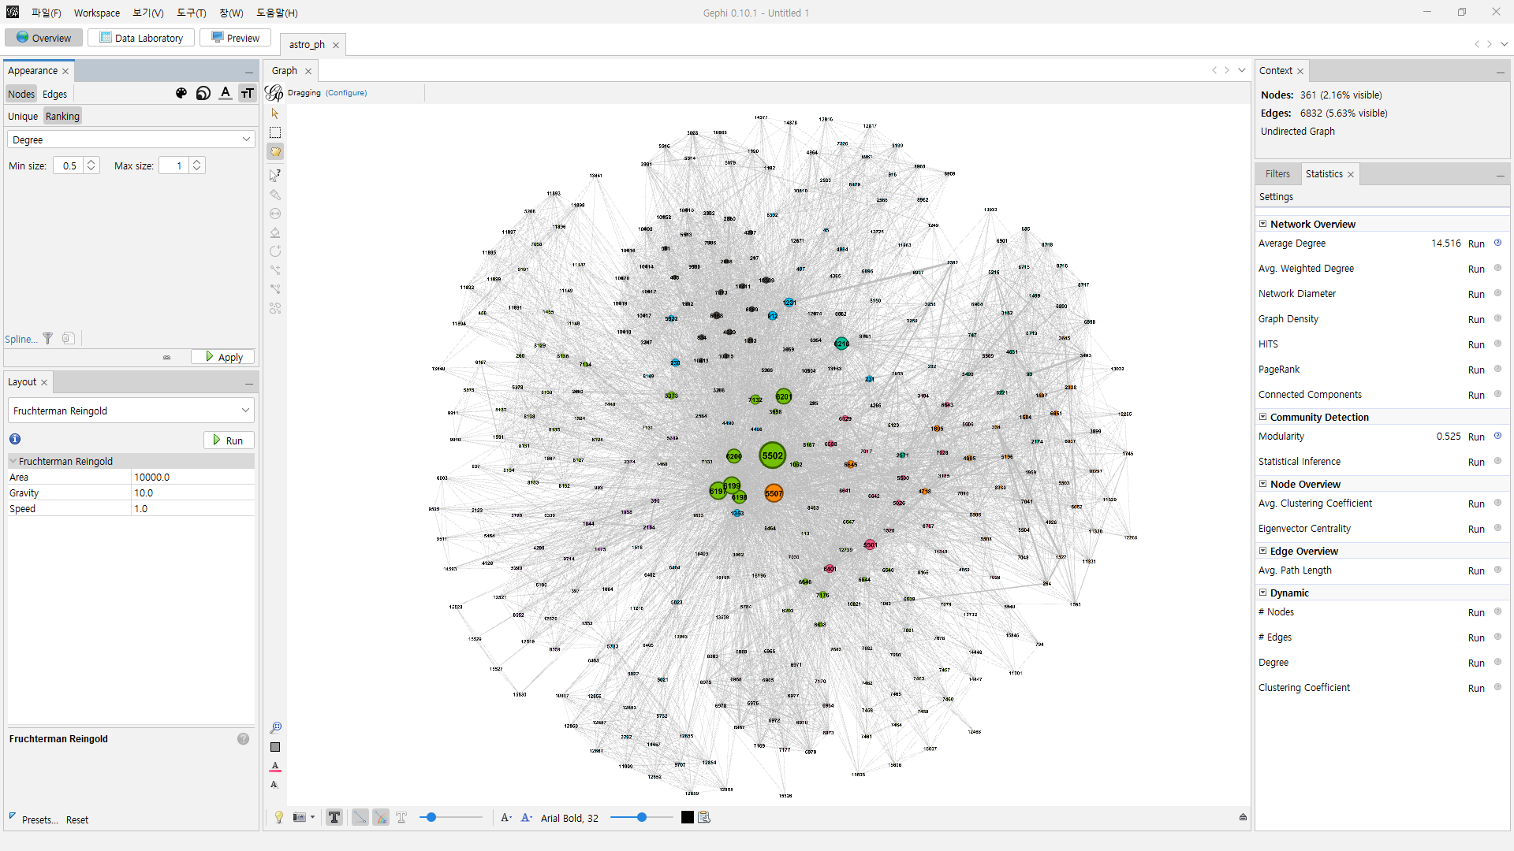1514x851 pixels.
Task: Toggle show node labels button
Action: click(334, 818)
